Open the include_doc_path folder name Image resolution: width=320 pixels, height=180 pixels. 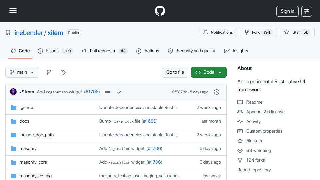click(x=37, y=135)
